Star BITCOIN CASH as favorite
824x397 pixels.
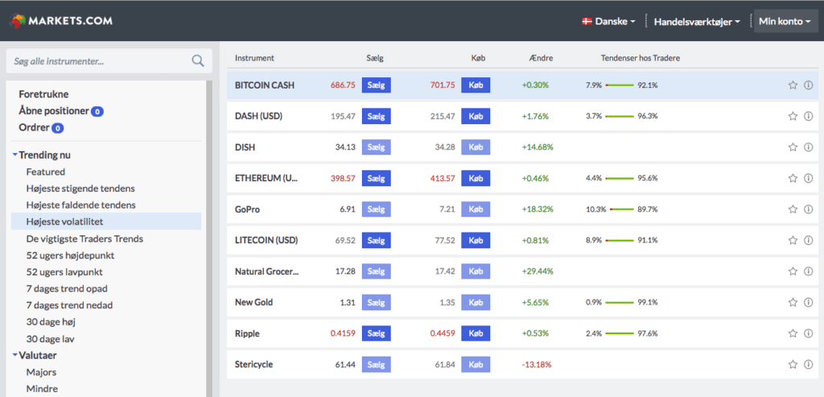[793, 85]
